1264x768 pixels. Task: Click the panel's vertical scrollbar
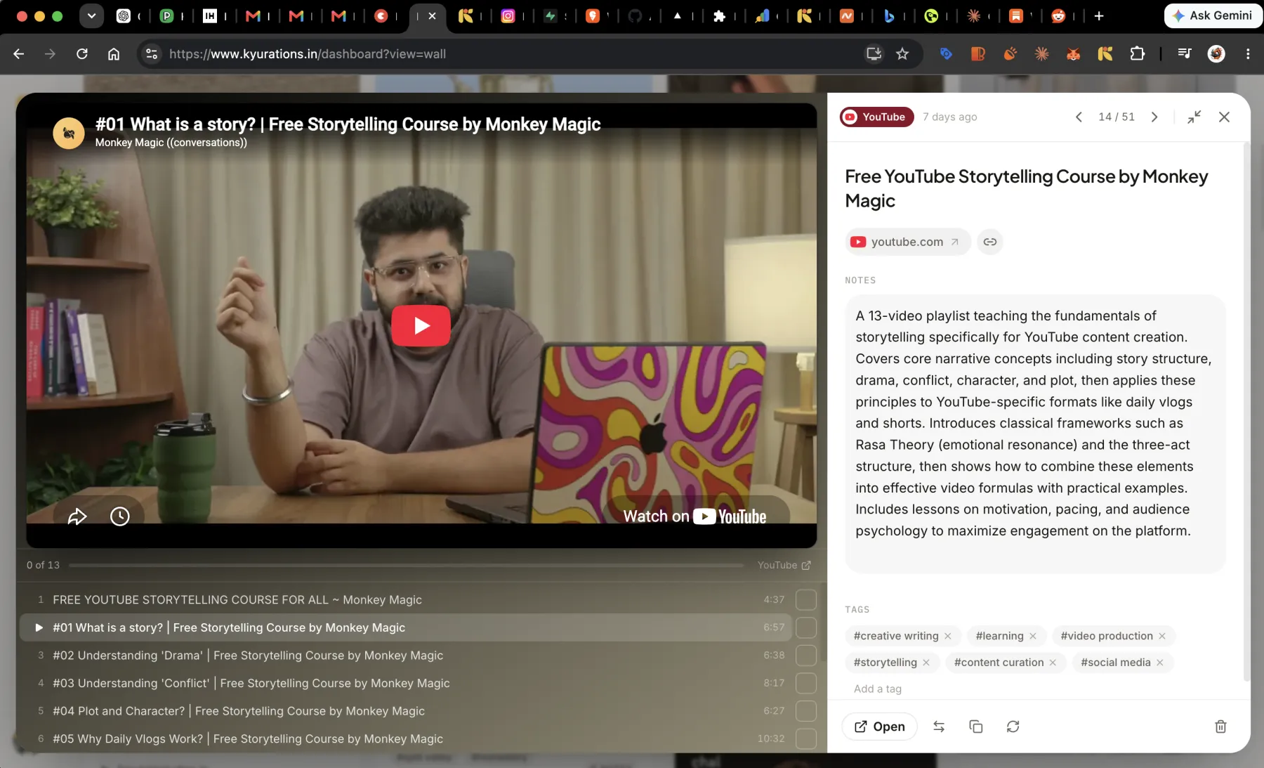[x=1246, y=411]
